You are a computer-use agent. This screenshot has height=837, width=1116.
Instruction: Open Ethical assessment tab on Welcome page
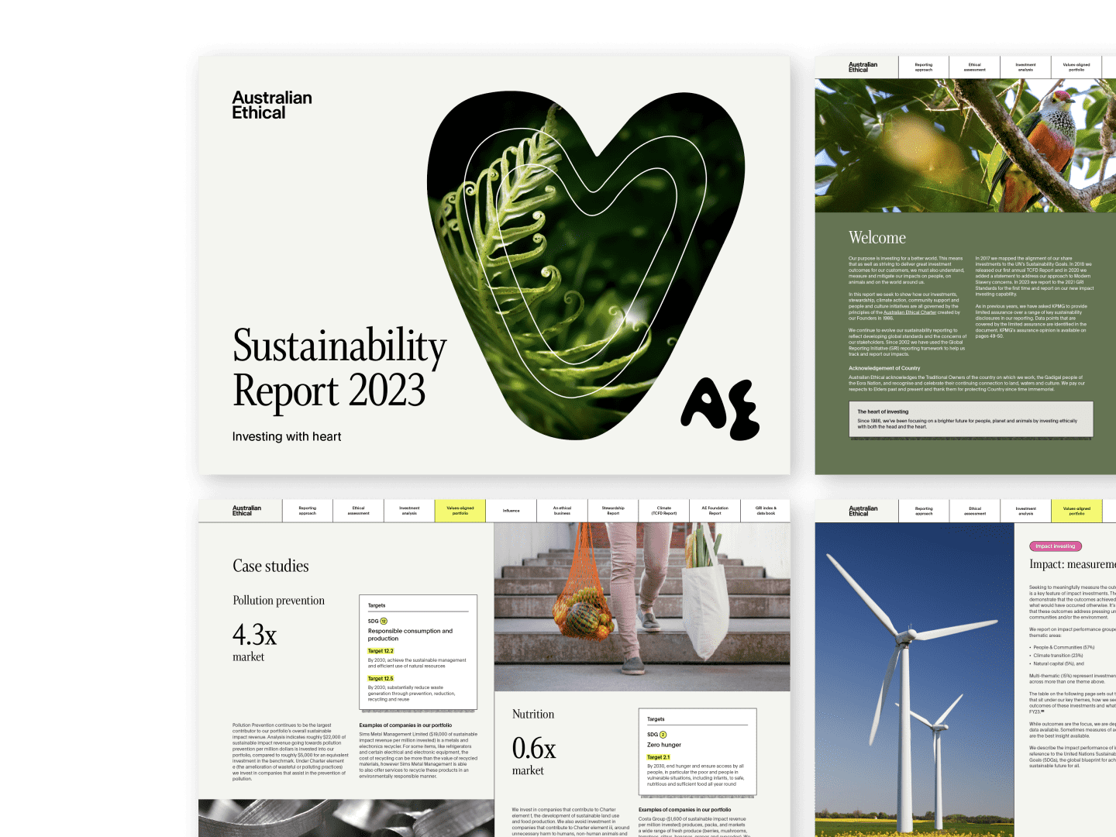[975, 67]
